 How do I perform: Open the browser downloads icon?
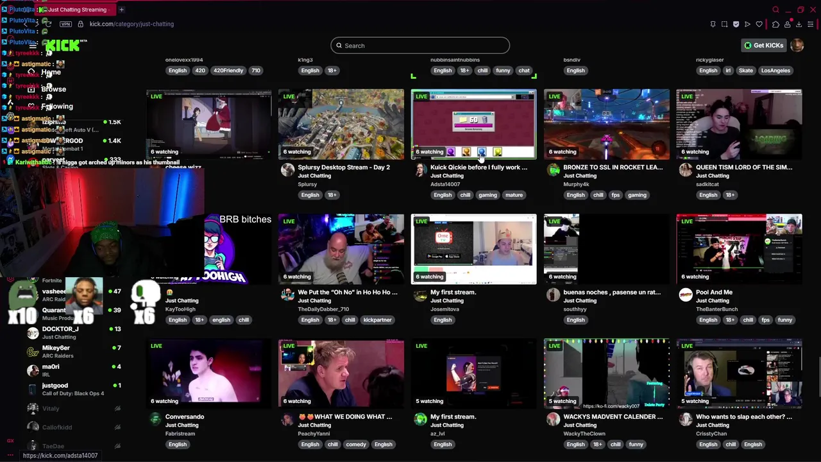tap(799, 24)
